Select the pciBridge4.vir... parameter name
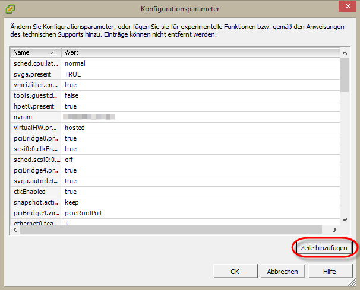Viewport: 360px width, 290px height. (x=36, y=213)
